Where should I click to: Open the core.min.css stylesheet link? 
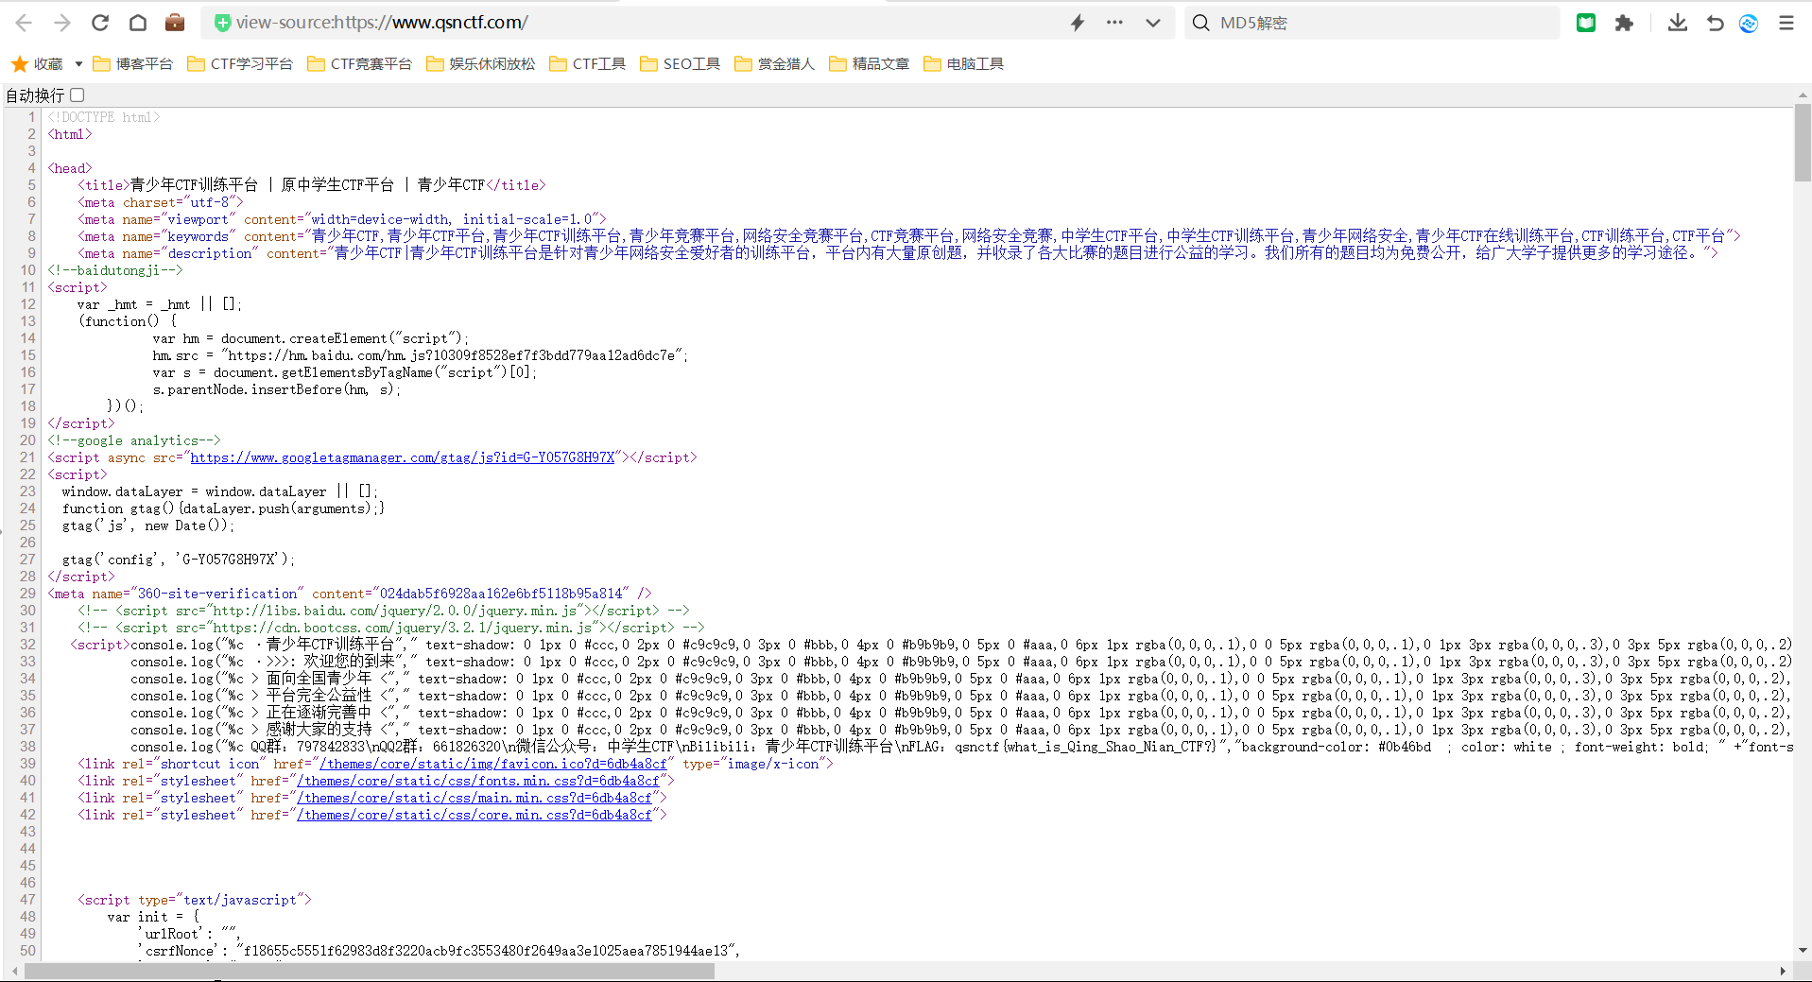tap(474, 815)
